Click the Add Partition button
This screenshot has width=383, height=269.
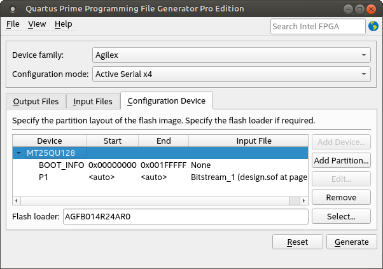[341, 160]
